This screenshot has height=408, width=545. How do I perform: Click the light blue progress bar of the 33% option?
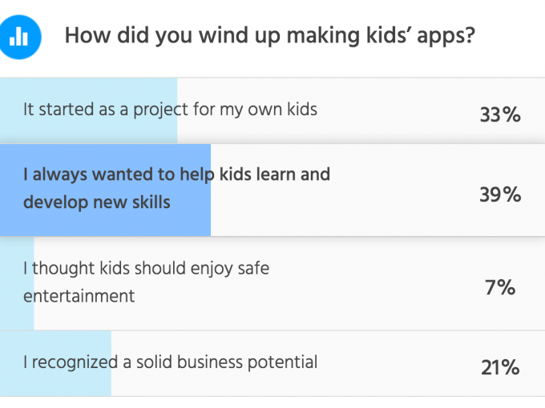click(x=89, y=110)
